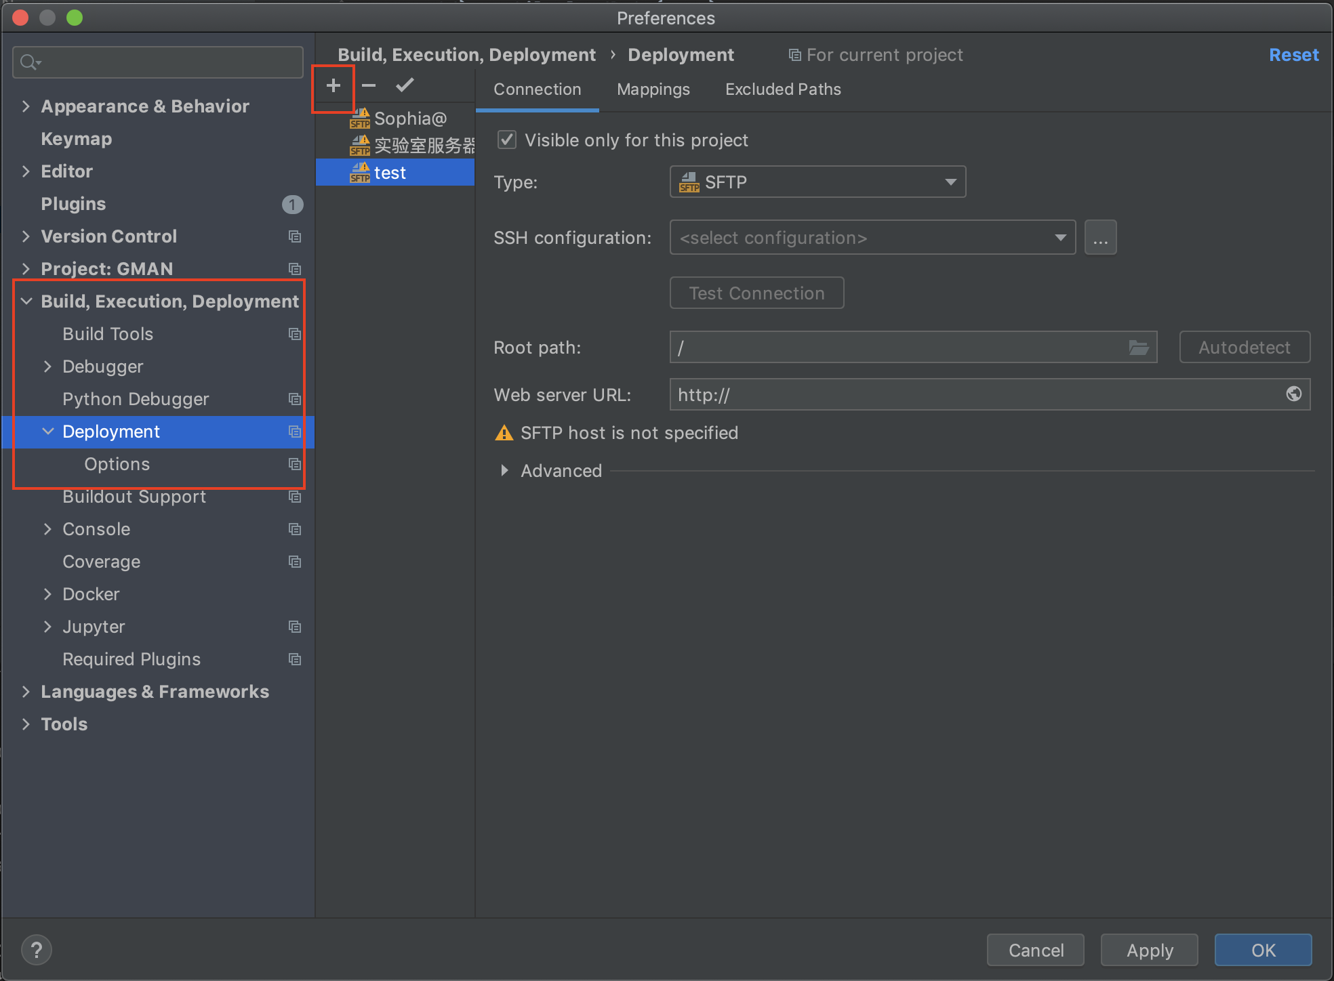Remove selected server with minus icon
This screenshot has width=1334, height=981.
369,85
